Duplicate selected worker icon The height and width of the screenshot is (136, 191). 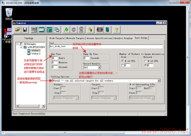click(57, 30)
